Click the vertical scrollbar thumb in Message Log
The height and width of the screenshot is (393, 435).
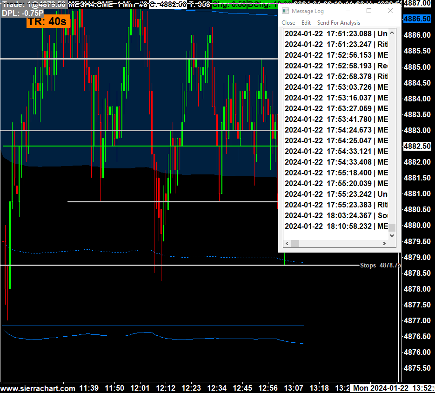click(x=392, y=227)
